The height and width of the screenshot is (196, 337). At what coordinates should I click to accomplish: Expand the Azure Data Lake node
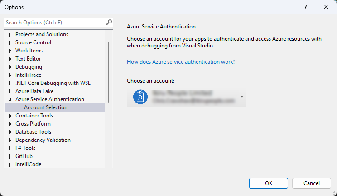10,91
